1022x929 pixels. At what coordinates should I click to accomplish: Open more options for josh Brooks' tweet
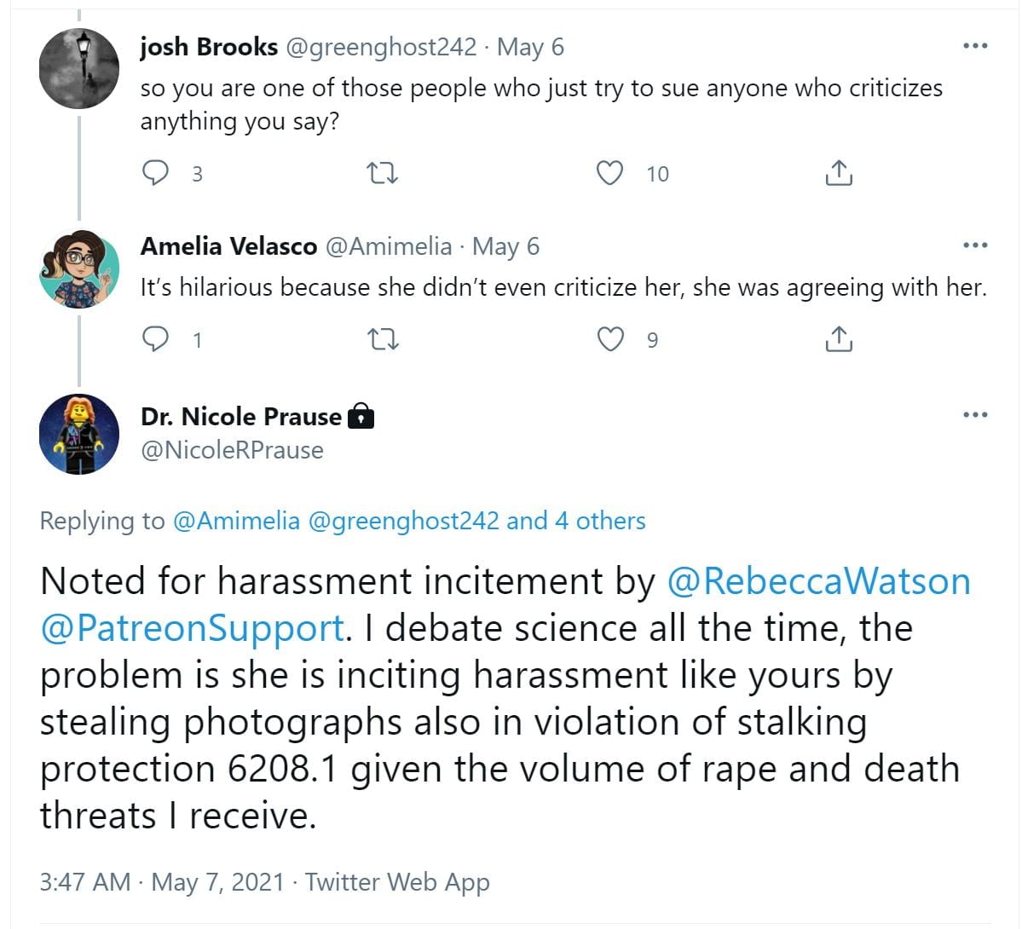tap(975, 46)
